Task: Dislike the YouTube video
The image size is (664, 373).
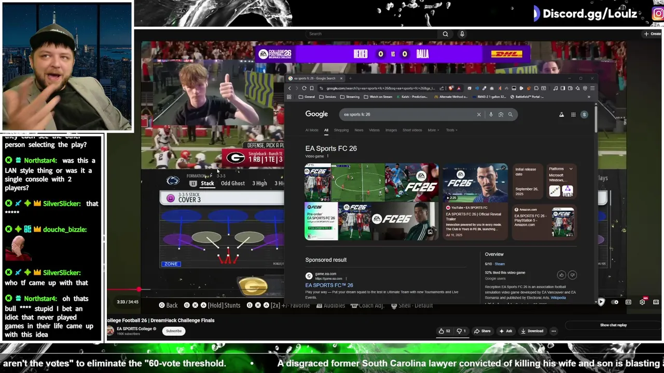Action: click(461, 331)
